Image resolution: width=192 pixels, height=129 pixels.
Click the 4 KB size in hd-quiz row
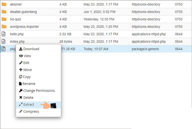click(63, 19)
